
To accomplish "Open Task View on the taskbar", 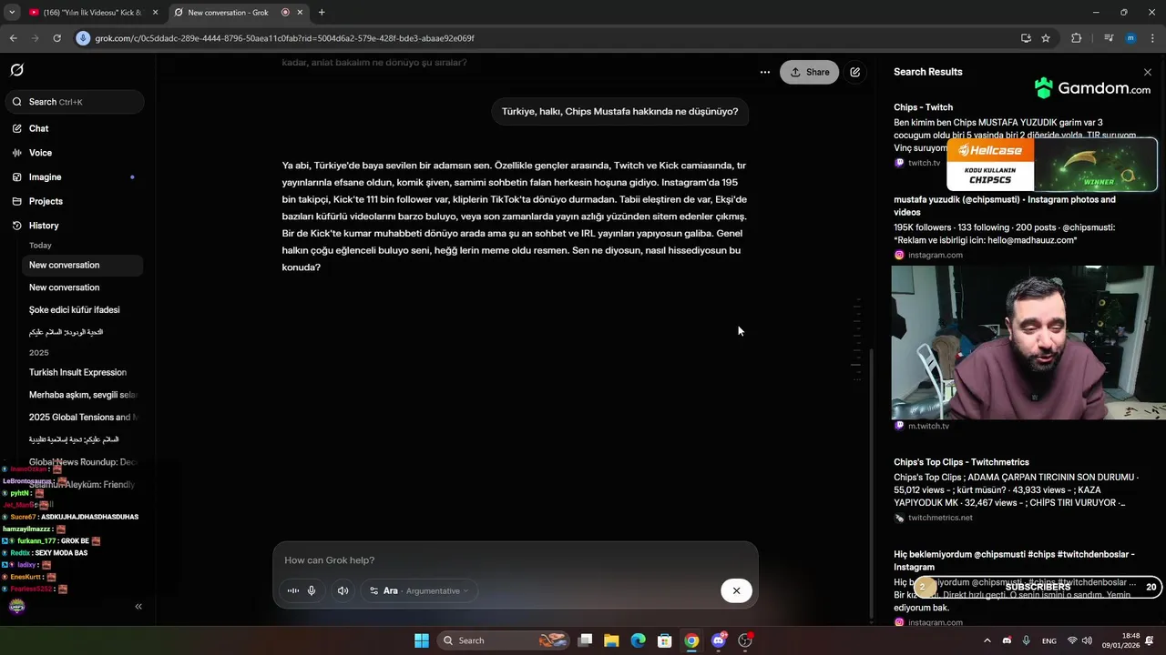I will coord(585,640).
